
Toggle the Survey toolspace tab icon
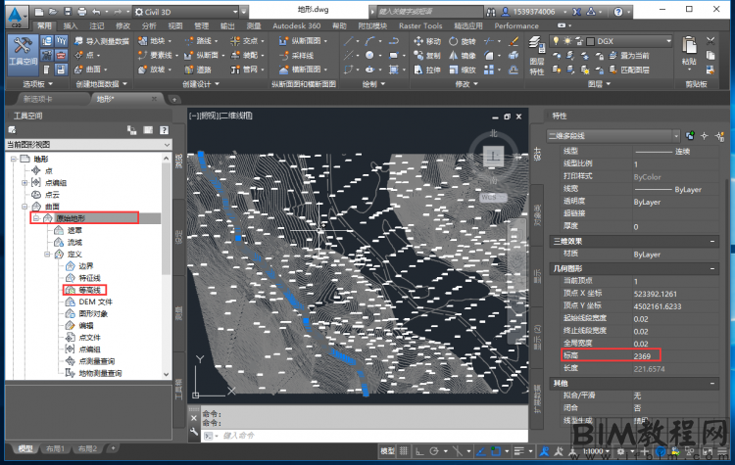46,55
